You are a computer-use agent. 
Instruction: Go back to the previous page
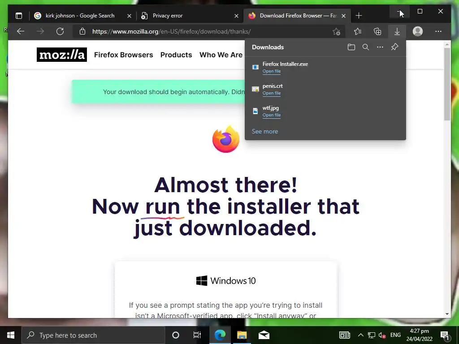click(21, 31)
